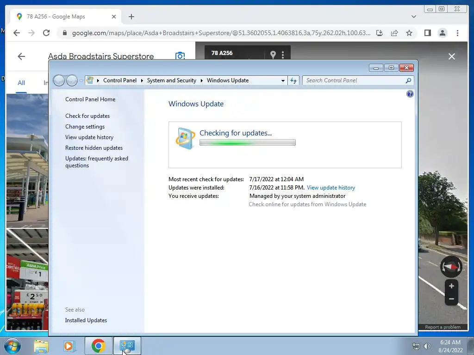Open Change settings link
The width and height of the screenshot is (474, 355).
85,127
